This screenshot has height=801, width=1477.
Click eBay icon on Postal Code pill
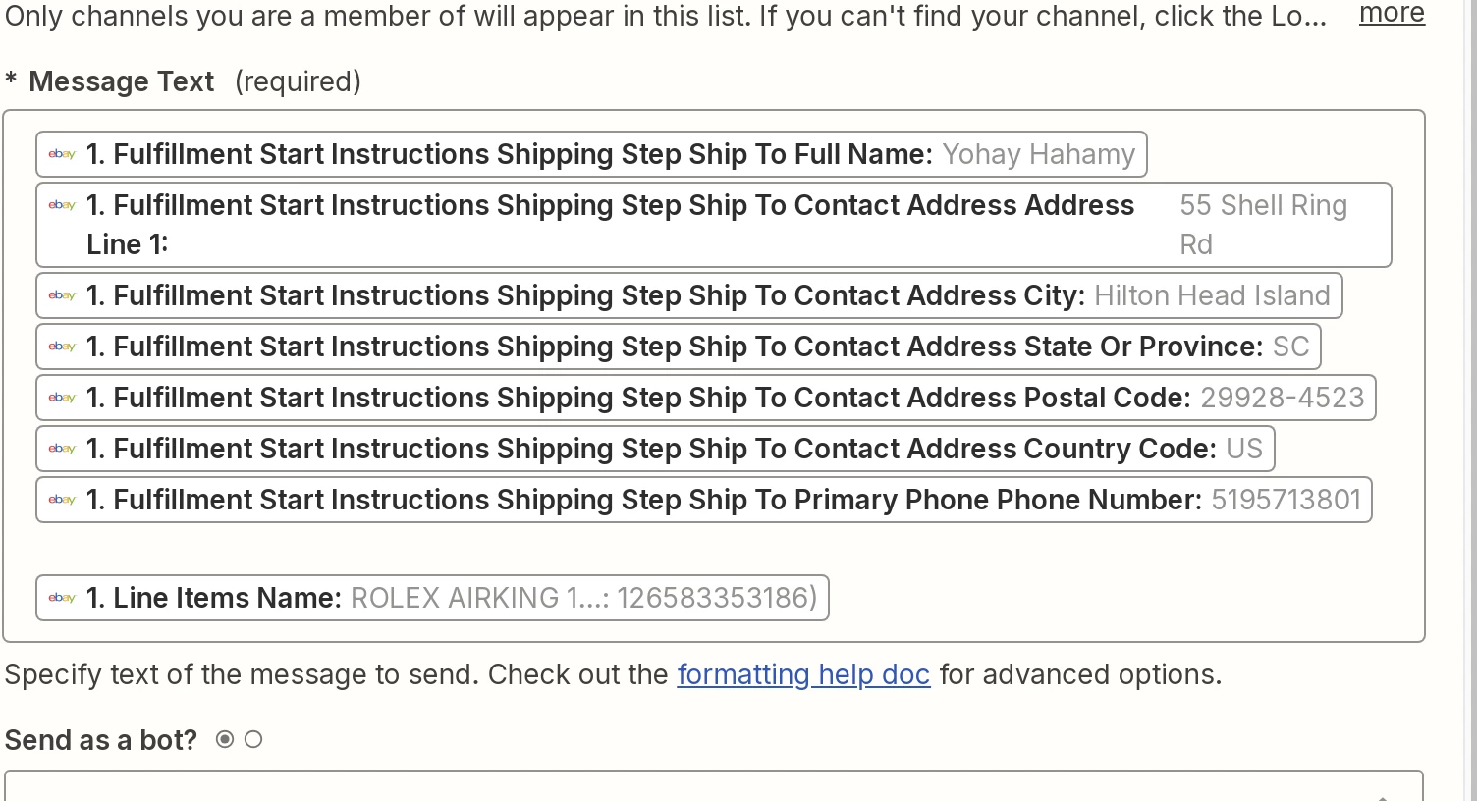click(62, 398)
